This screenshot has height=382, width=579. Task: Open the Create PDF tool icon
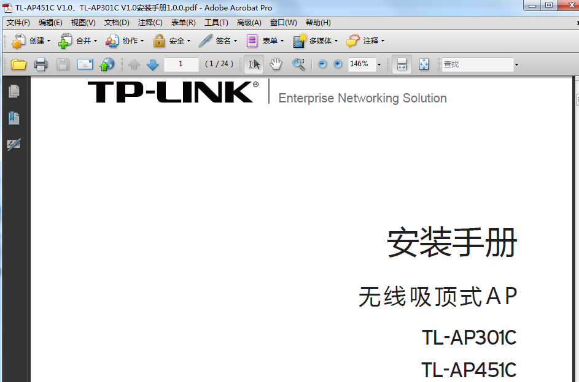point(18,41)
